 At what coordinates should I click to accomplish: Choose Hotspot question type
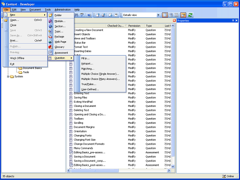[100, 63]
